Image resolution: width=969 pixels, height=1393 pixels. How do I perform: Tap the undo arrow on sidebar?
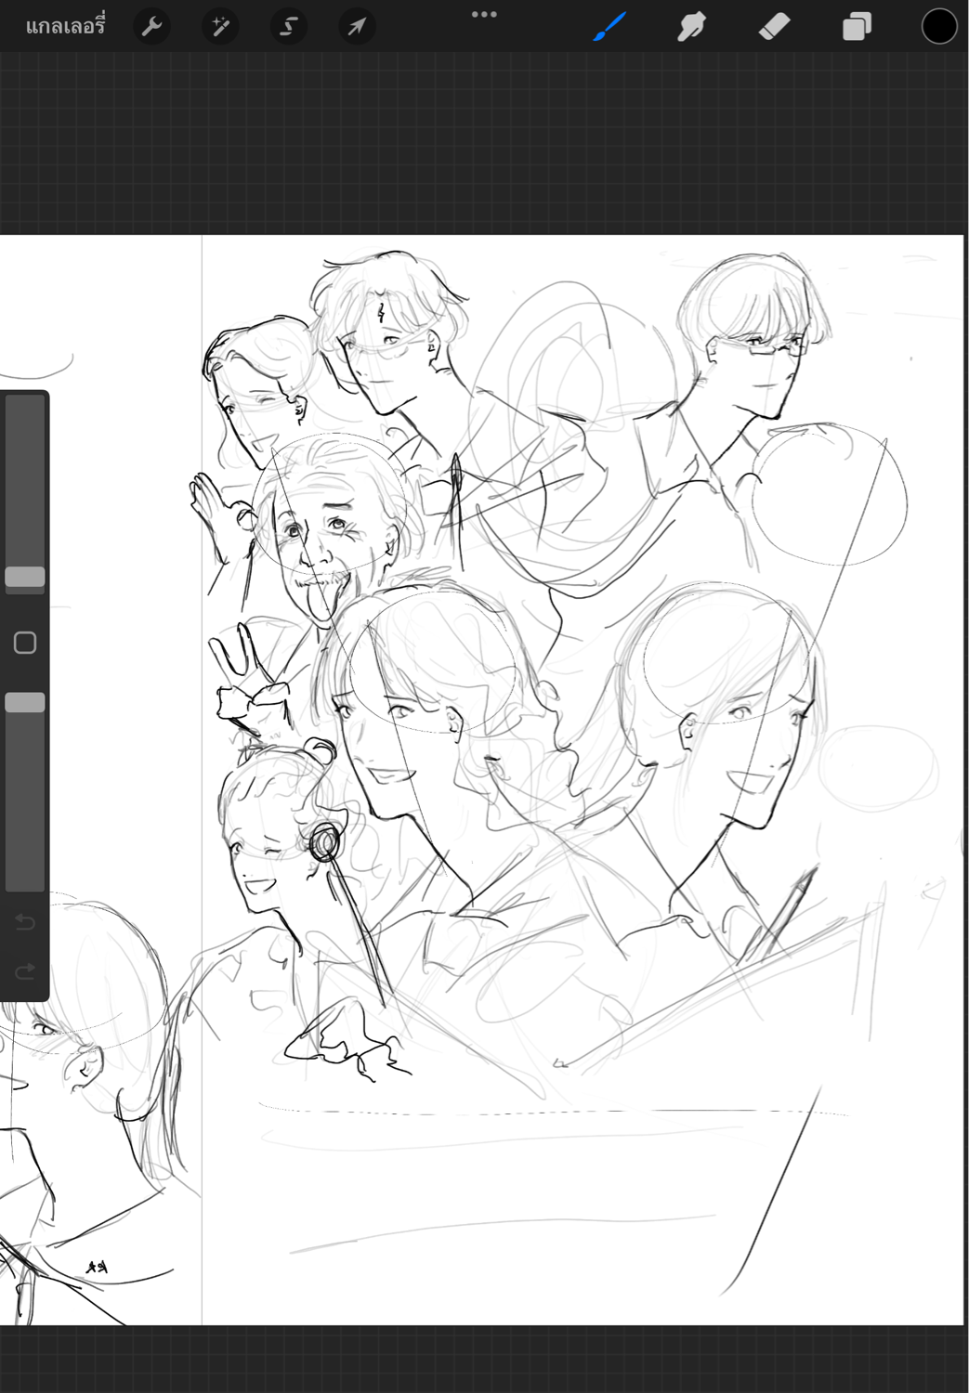pyautogui.click(x=25, y=922)
